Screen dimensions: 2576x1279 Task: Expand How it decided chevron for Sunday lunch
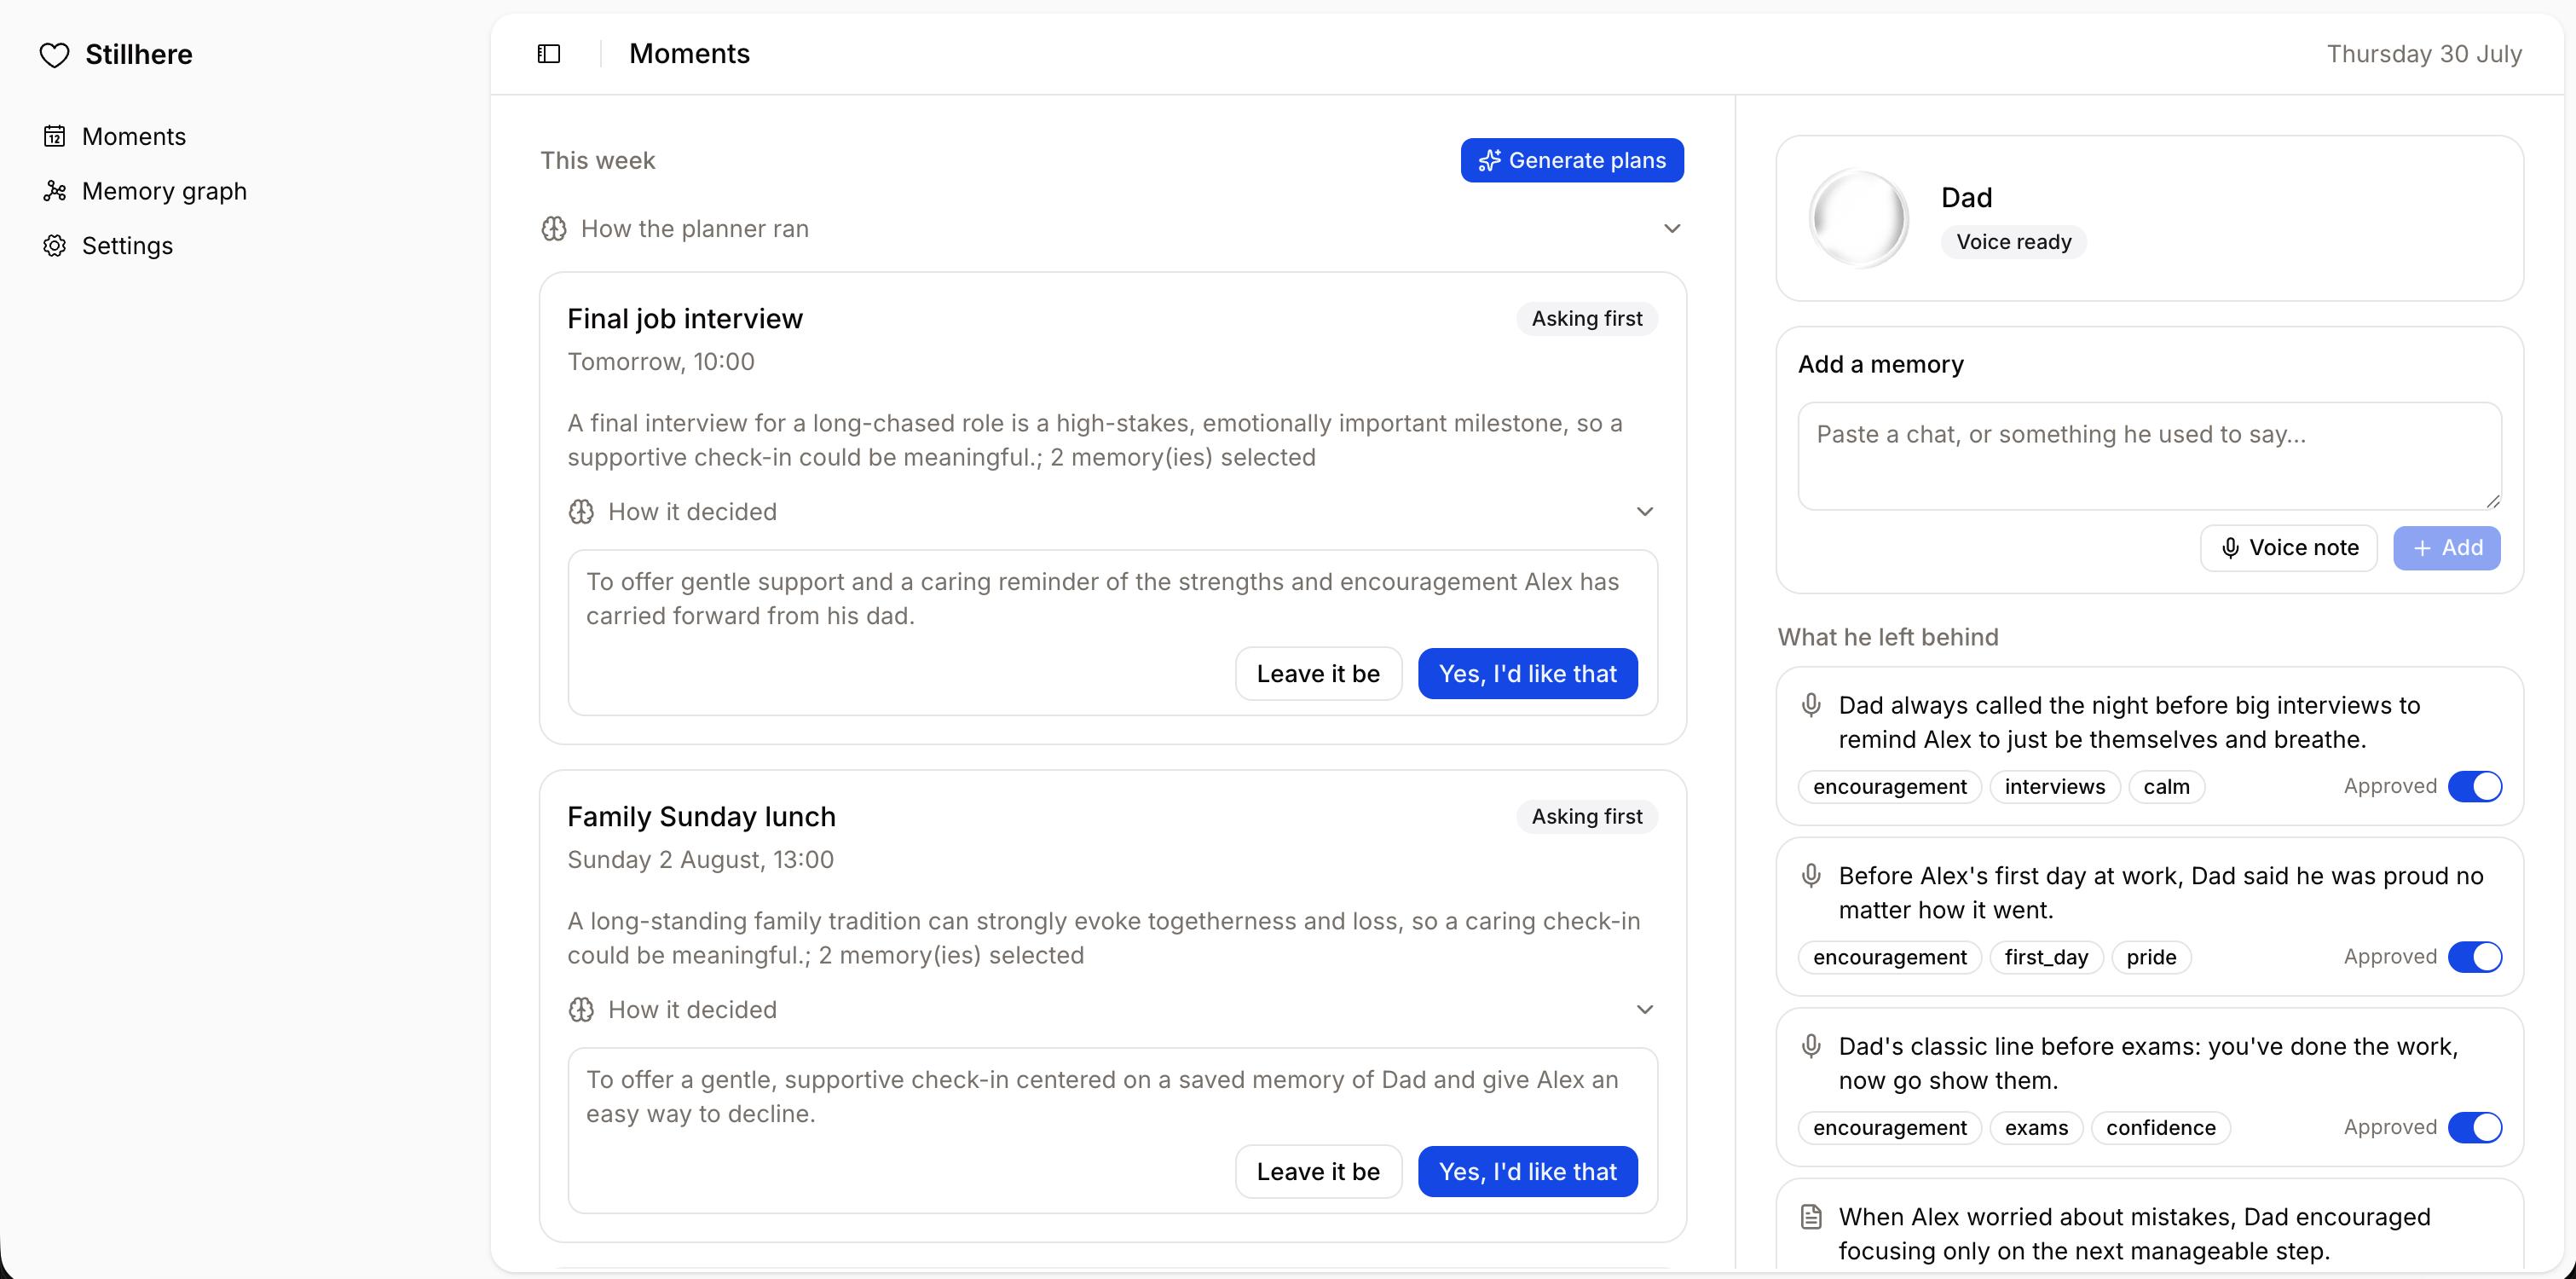pyautogui.click(x=1645, y=1010)
